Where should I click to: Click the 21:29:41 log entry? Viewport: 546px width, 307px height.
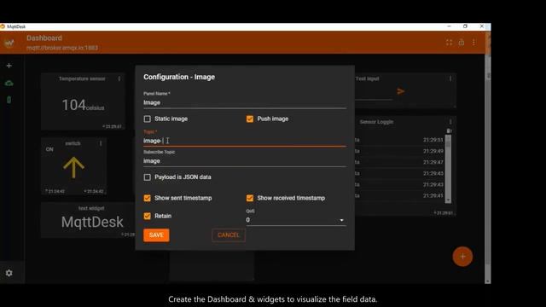click(433, 195)
